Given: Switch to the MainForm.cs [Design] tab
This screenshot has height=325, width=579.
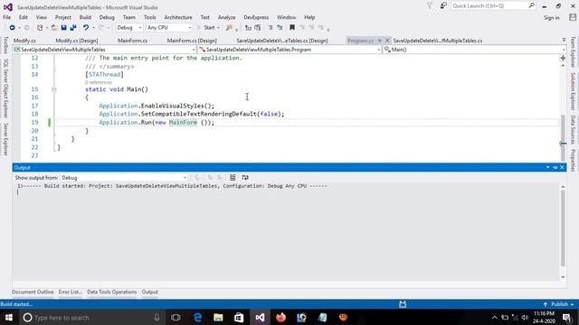Looking at the screenshot, I should pyautogui.click(x=192, y=41).
